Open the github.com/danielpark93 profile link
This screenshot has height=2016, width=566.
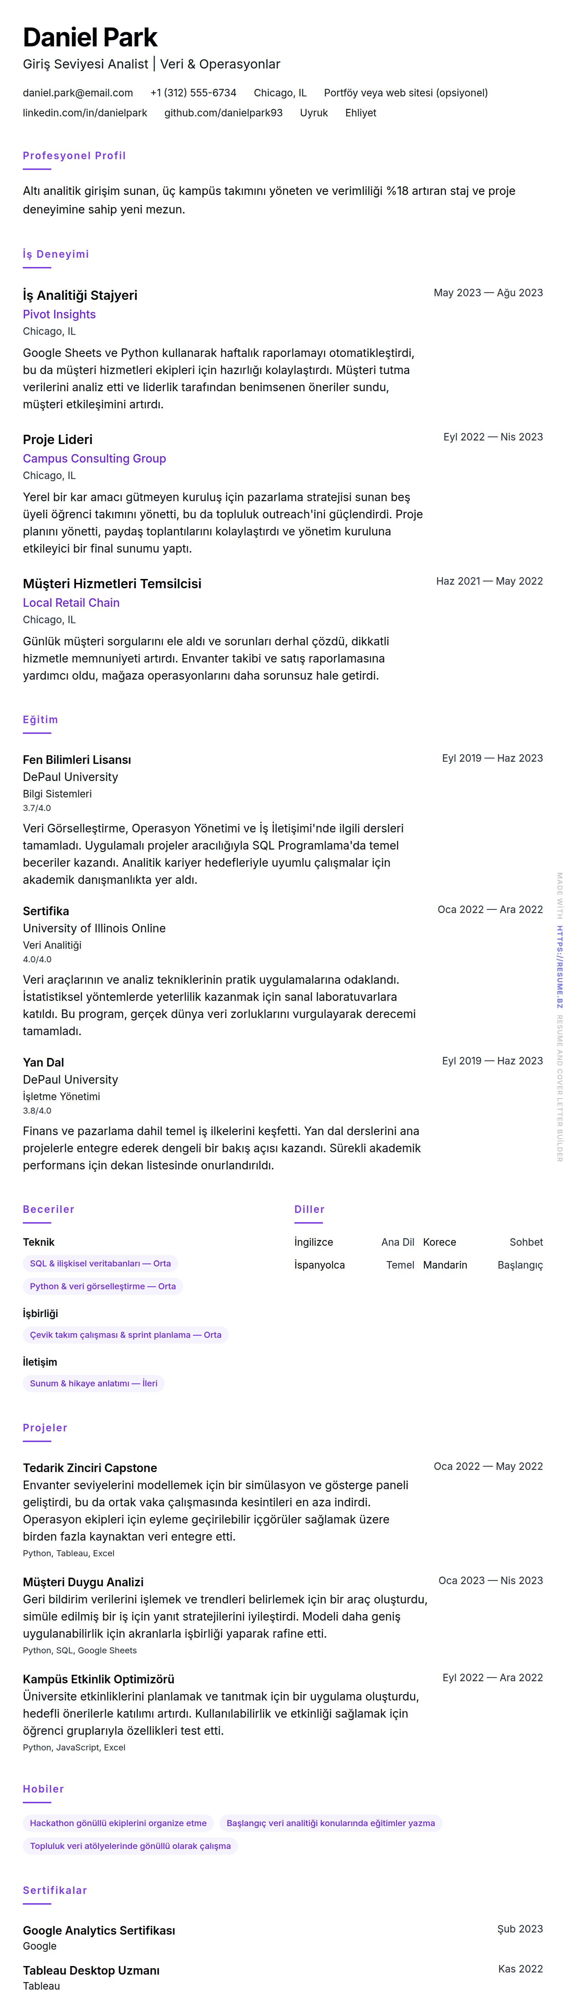tap(223, 113)
